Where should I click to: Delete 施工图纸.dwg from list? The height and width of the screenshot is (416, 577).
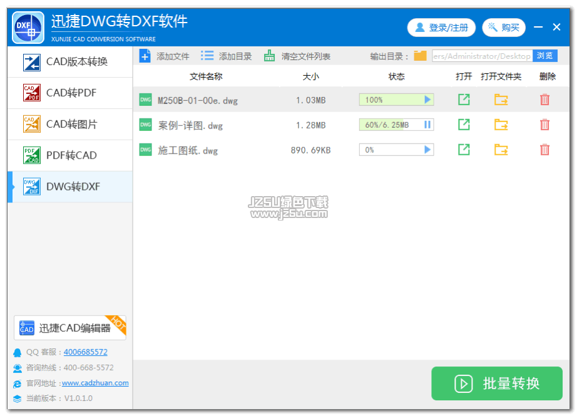tap(545, 150)
